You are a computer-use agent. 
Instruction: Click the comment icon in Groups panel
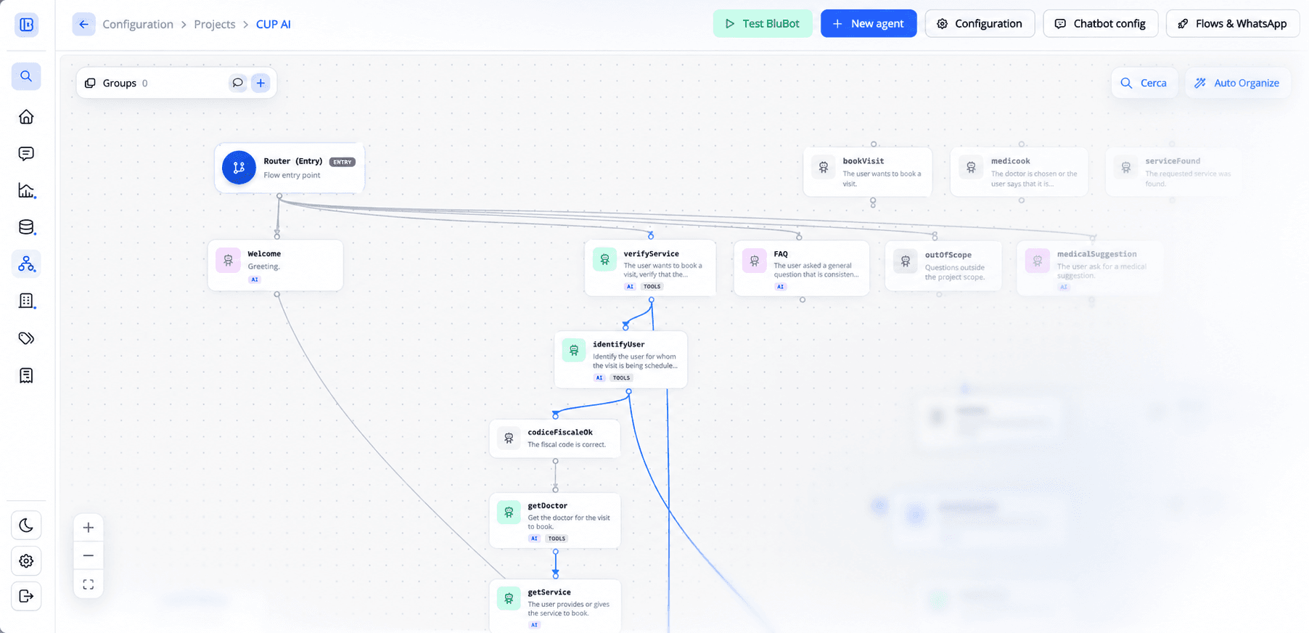pos(237,83)
